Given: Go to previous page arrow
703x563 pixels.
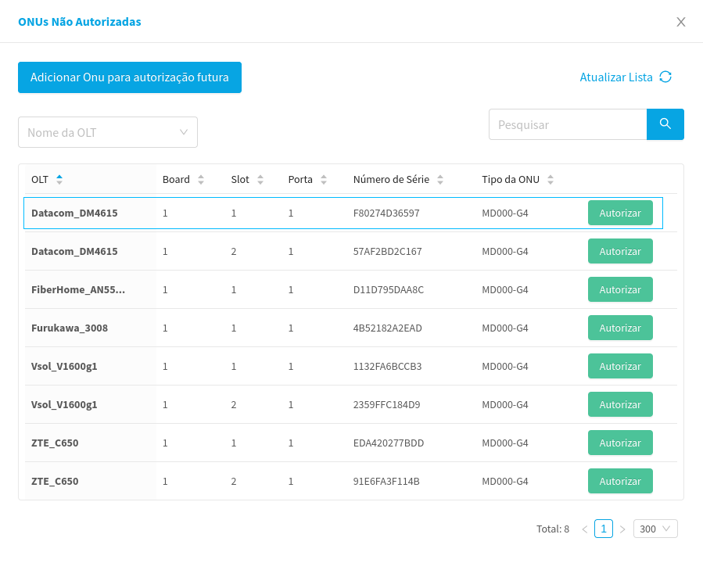Looking at the screenshot, I should click(584, 529).
